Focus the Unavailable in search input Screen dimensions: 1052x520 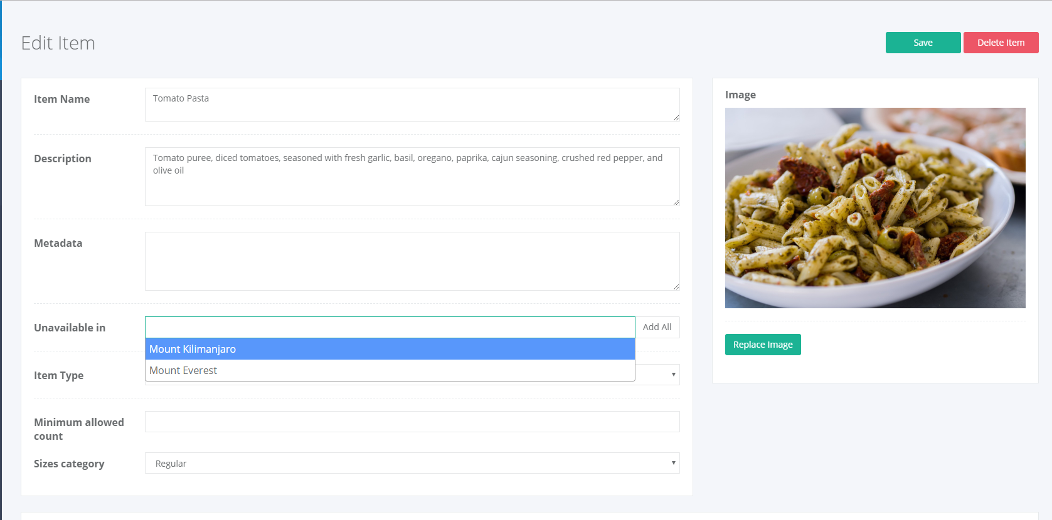[390, 327]
